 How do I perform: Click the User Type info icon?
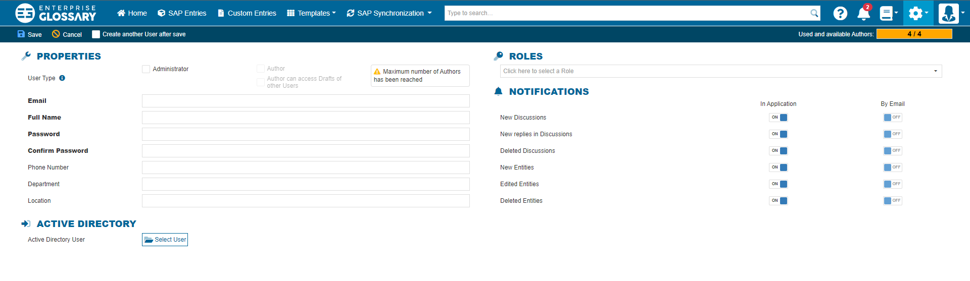pyautogui.click(x=62, y=78)
